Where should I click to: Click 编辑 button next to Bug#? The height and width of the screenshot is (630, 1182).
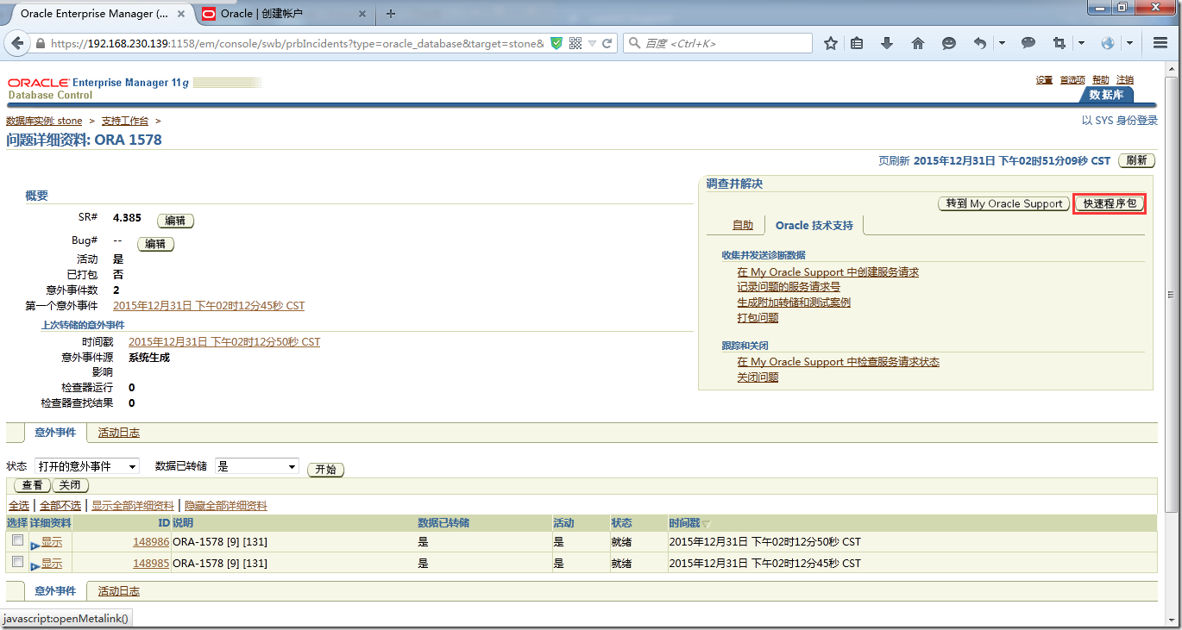[x=155, y=244]
